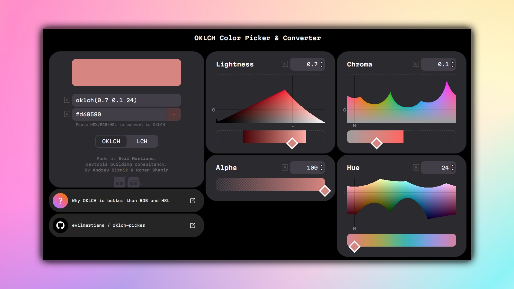The width and height of the screenshot is (514, 289).
Task: Click the question mark icon for the OKLCH article
Action: point(60,201)
